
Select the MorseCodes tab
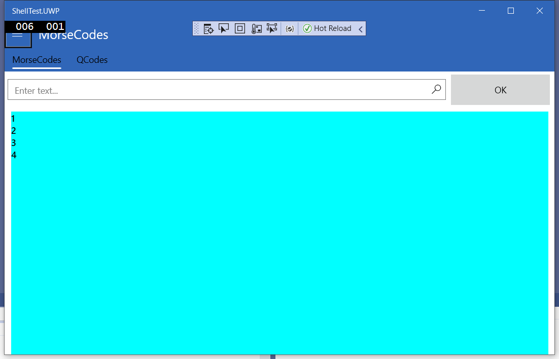click(x=36, y=59)
